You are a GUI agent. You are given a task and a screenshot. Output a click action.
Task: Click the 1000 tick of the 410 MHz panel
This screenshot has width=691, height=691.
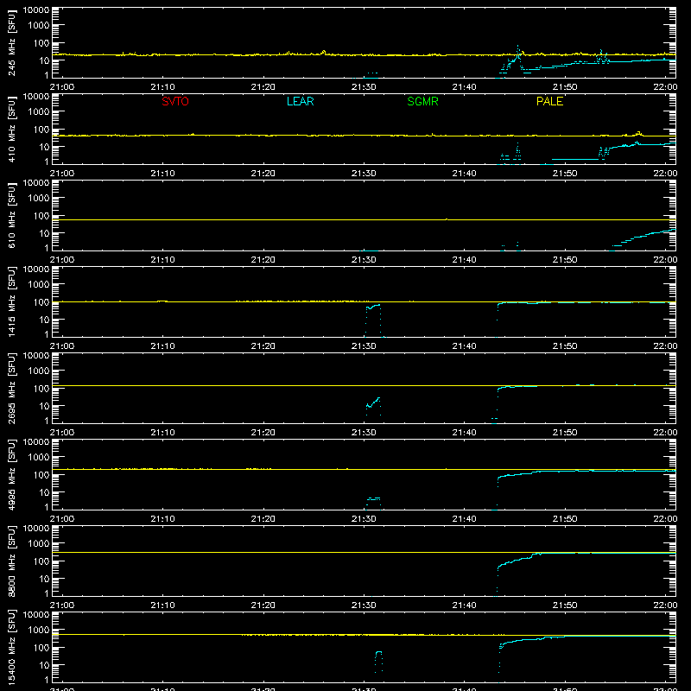coord(39,112)
